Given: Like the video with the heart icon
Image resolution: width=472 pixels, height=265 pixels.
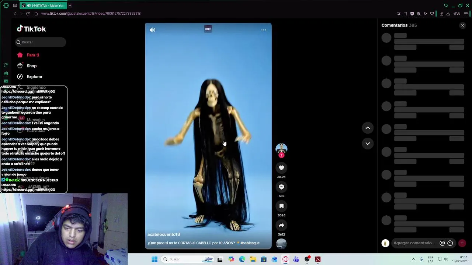Looking at the screenshot, I should pyautogui.click(x=281, y=168).
